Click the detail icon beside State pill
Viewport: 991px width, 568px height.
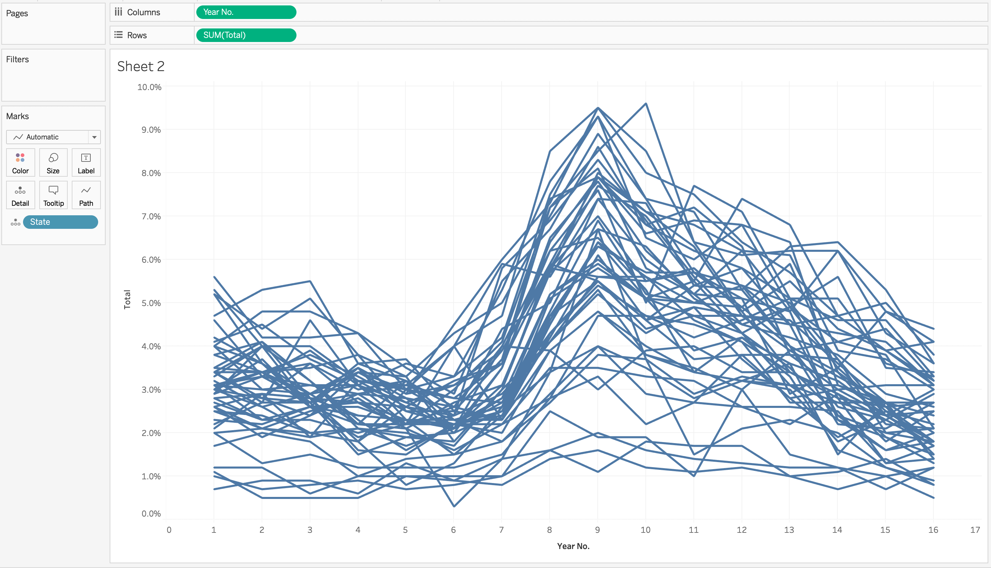click(16, 222)
